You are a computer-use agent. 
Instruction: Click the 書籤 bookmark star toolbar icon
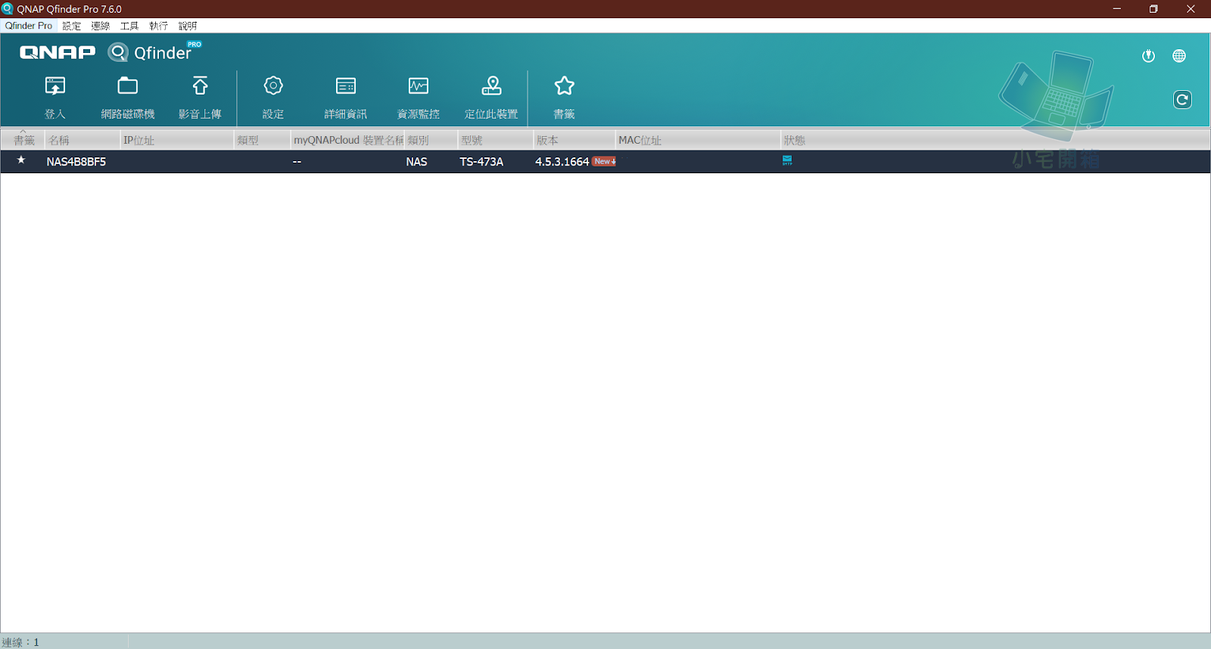point(564,97)
